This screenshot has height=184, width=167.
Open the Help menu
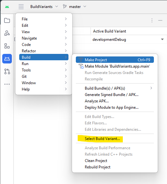tap(44, 89)
